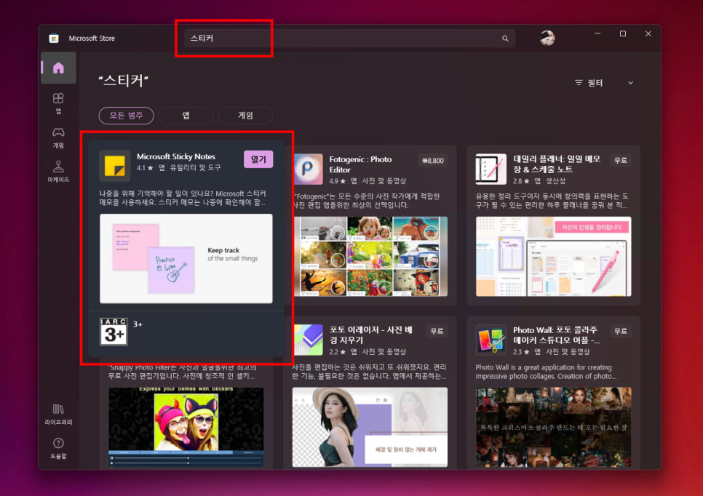Select the 게임 category tab
The image size is (703, 496).
(245, 116)
